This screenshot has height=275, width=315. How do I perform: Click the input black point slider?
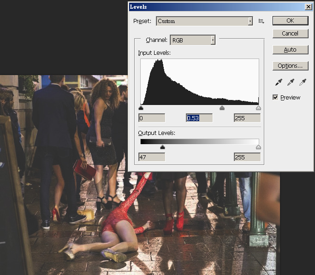click(x=141, y=108)
